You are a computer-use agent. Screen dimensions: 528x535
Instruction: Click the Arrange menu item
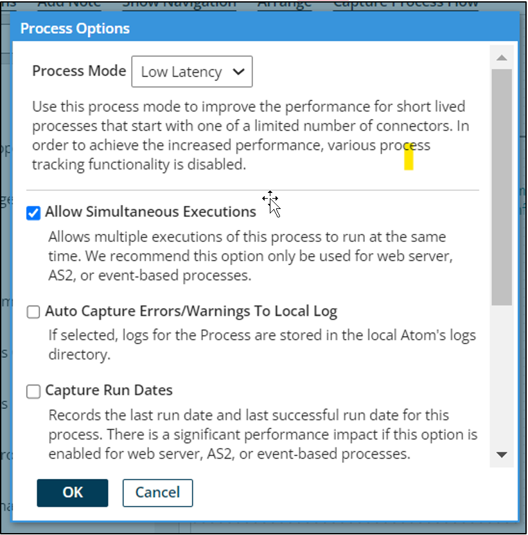coord(284,5)
